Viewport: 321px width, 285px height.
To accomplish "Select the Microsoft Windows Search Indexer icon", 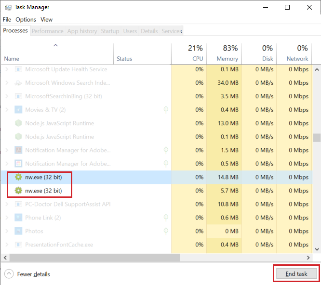I will pos(18,83).
